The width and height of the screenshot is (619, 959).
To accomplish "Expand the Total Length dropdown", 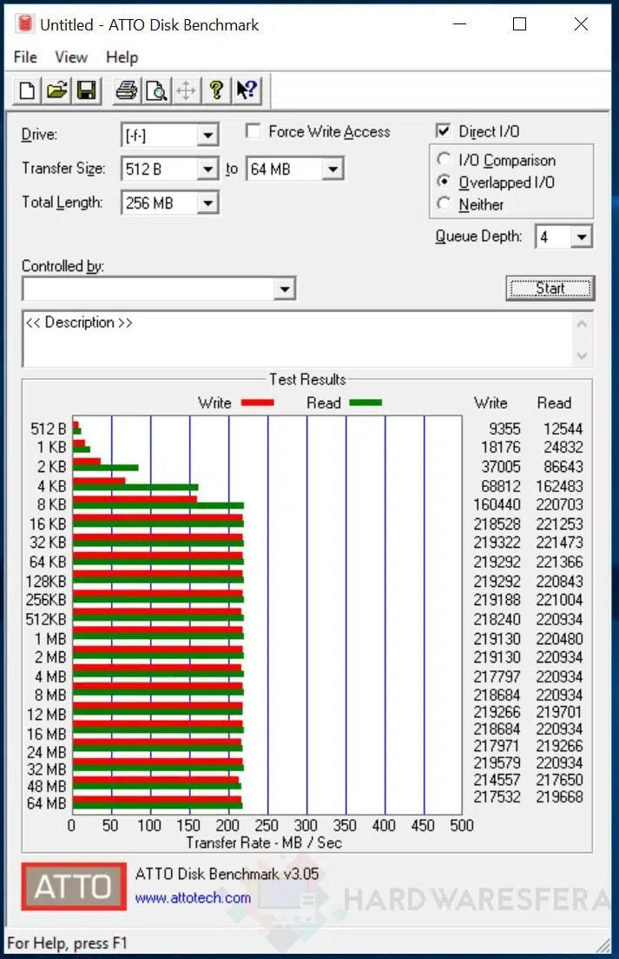I will click(x=208, y=203).
